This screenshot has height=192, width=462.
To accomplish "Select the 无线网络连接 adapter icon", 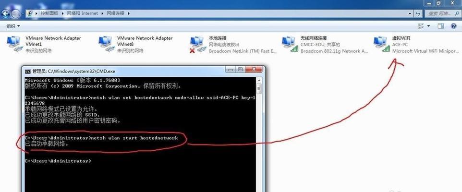I will (290, 44).
